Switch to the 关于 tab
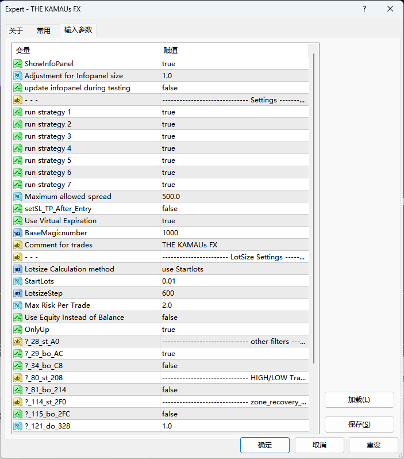This screenshot has height=459, width=404. (x=16, y=31)
